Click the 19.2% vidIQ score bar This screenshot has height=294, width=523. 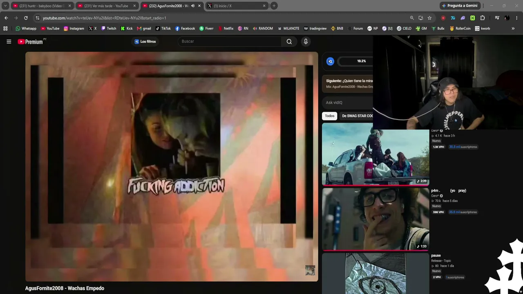[356, 61]
